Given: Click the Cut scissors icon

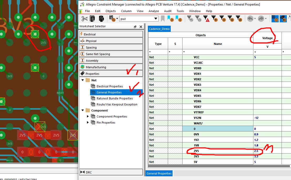Looking at the screenshot, I should (85, 19).
